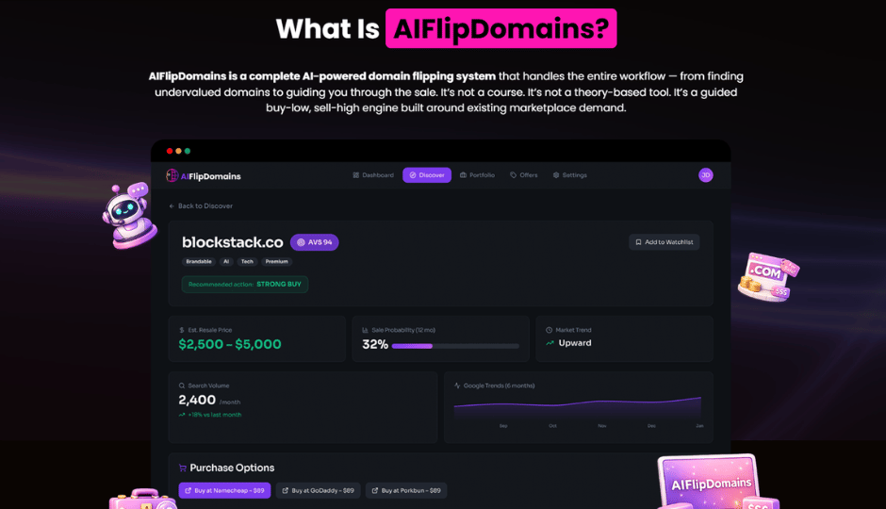Click the Back to Discover link
Viewport: 886px width, 509px height.
pyautogui.click(x=201, y=206)
